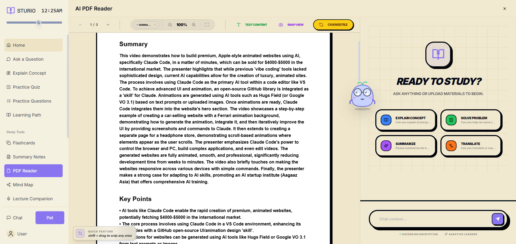Screen dimensions: 516x244
Task: Open Summary Notes tool
Action: [x=33, y=157]
